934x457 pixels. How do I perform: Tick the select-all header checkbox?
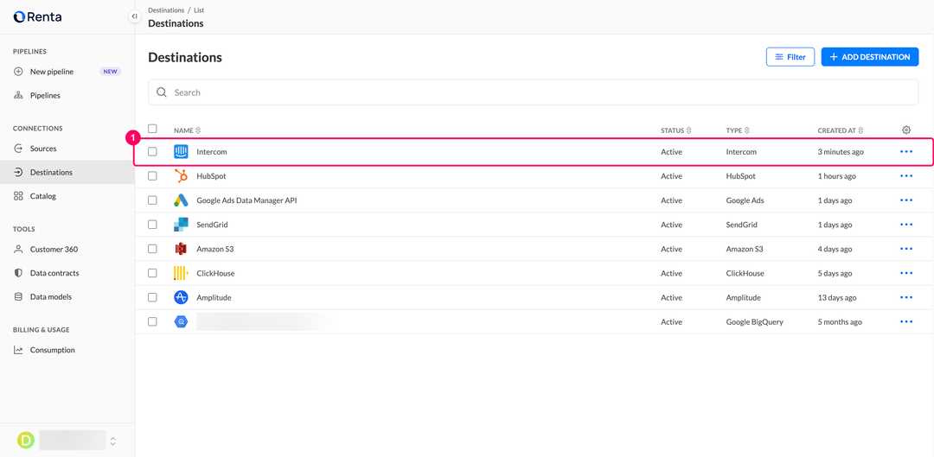152,129
